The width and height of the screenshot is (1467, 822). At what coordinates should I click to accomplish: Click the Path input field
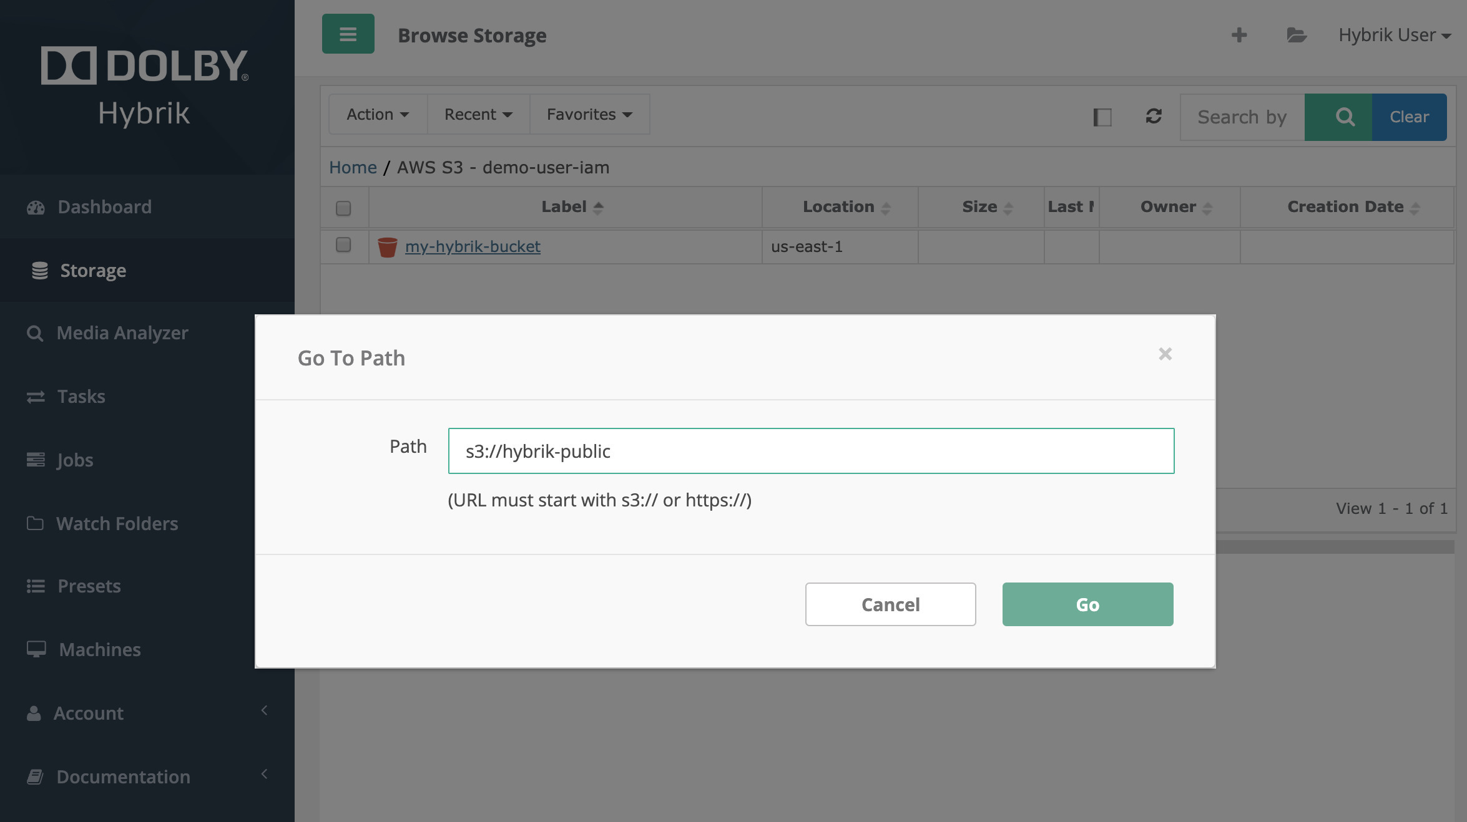point(811,451)
